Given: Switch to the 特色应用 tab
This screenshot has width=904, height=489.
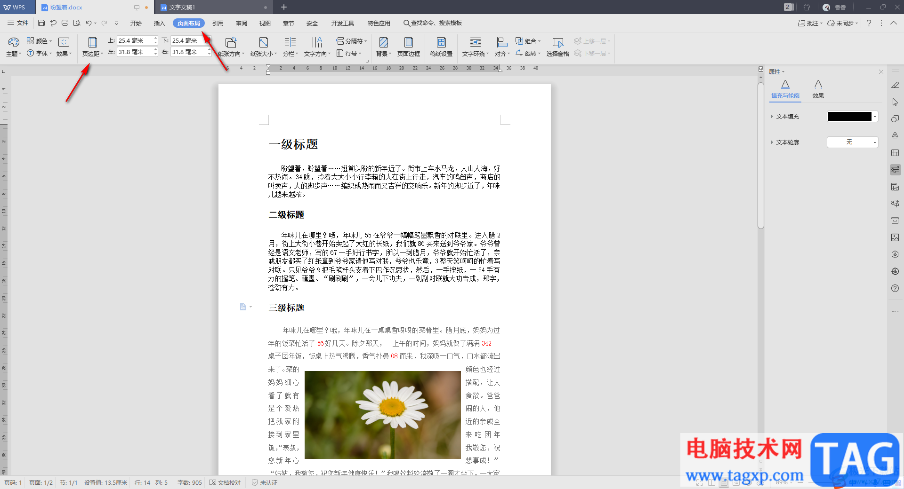Looking at the screenshot, I should point(379,23).
